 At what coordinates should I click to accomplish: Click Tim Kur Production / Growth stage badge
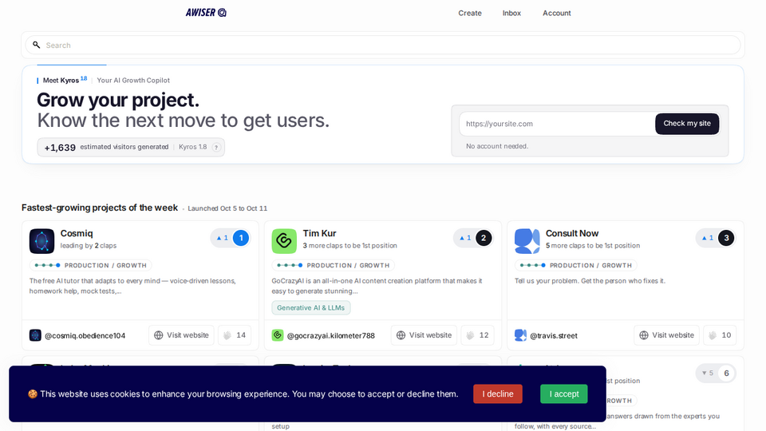pos(333,265)
